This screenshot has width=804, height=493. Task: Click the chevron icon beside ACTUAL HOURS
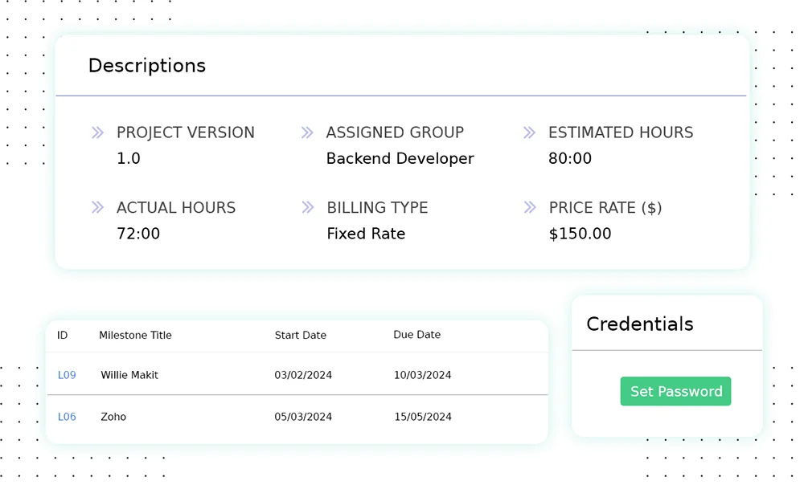97,208
